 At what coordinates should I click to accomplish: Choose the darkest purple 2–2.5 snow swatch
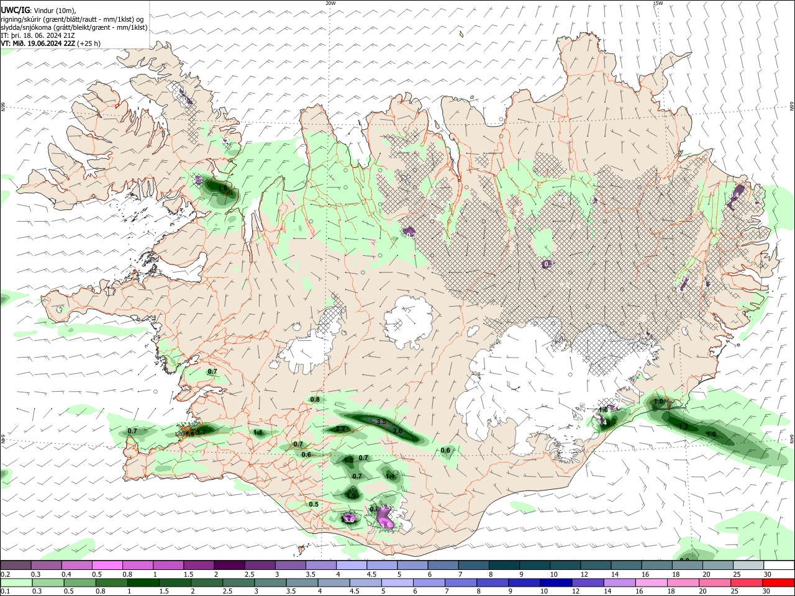[229, 565]
